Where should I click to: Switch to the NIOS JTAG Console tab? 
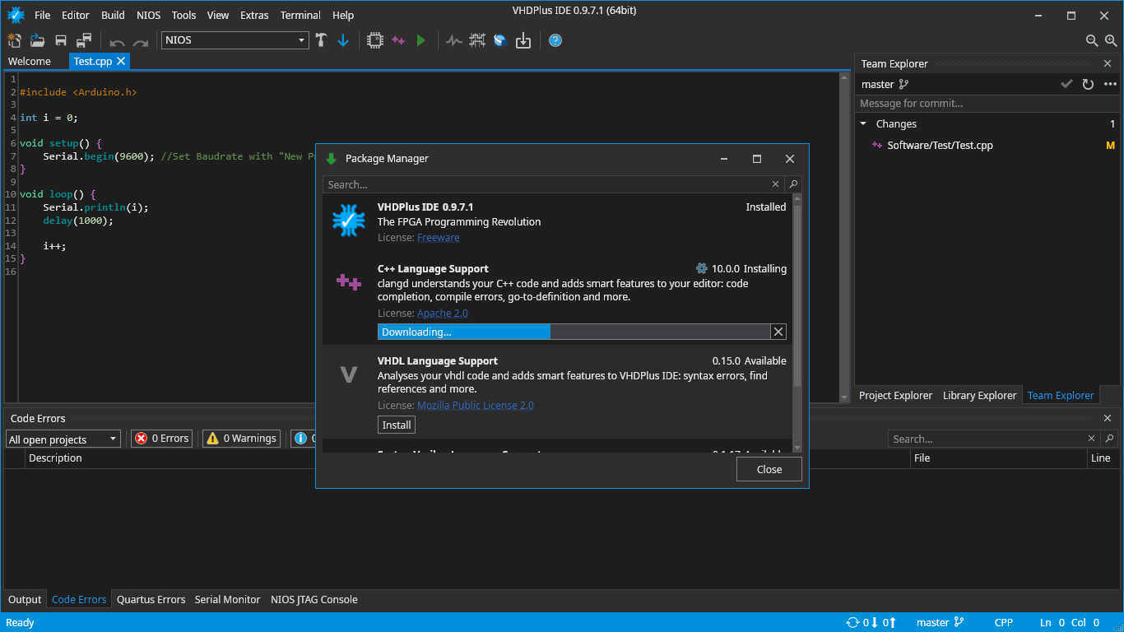[314, 599]
